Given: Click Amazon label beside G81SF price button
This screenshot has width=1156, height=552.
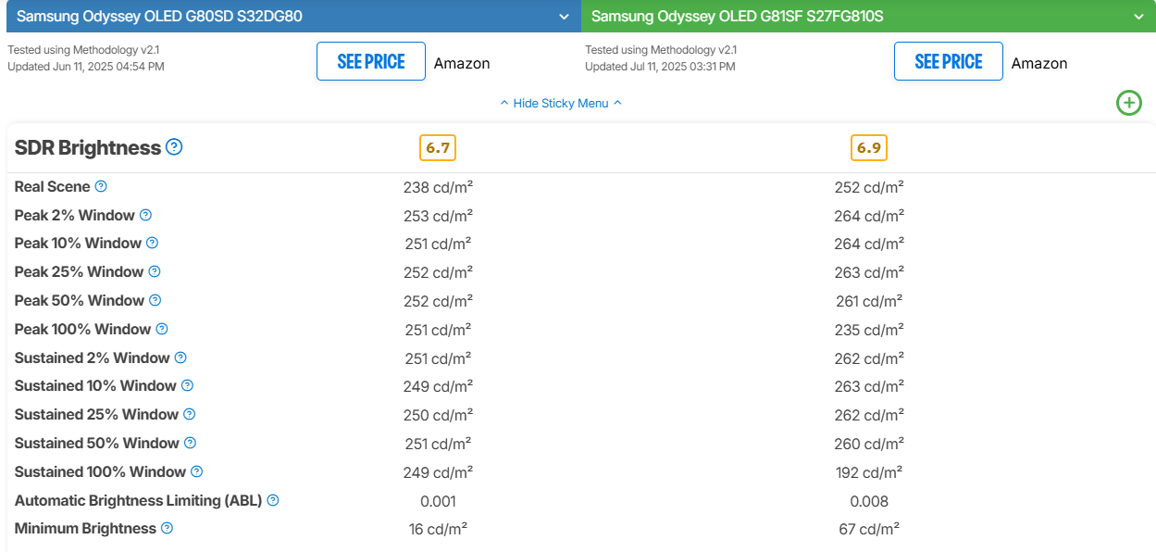Looking at the screenshot, I should [1039, 63].
